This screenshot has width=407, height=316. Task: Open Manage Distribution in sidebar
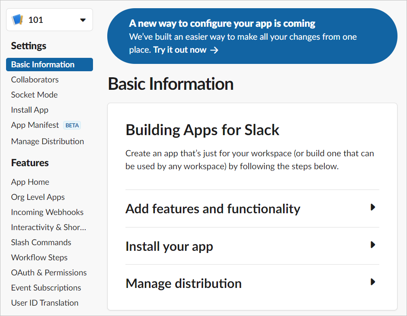(47, 141)
